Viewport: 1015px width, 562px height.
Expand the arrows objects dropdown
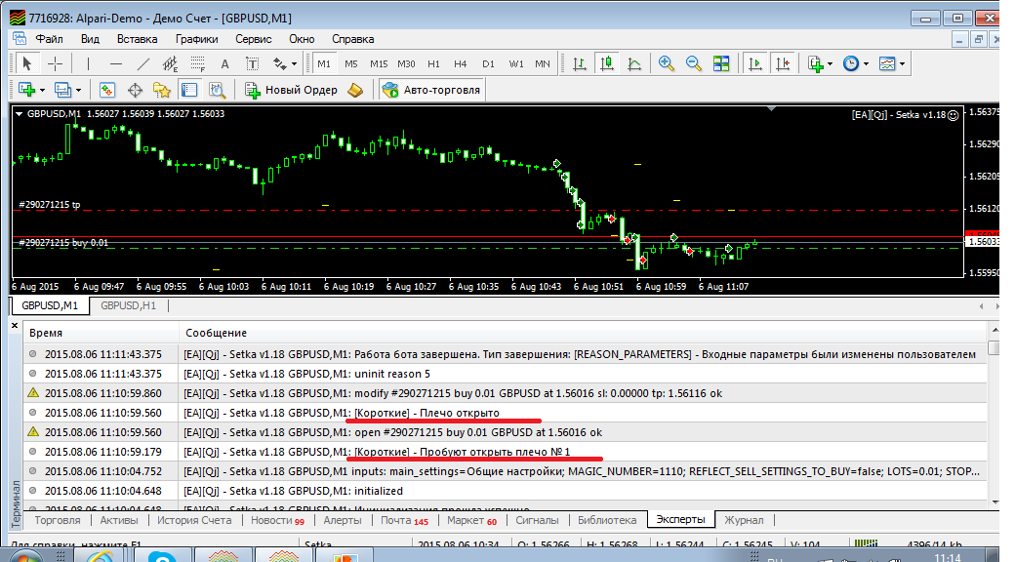[294, 64]
